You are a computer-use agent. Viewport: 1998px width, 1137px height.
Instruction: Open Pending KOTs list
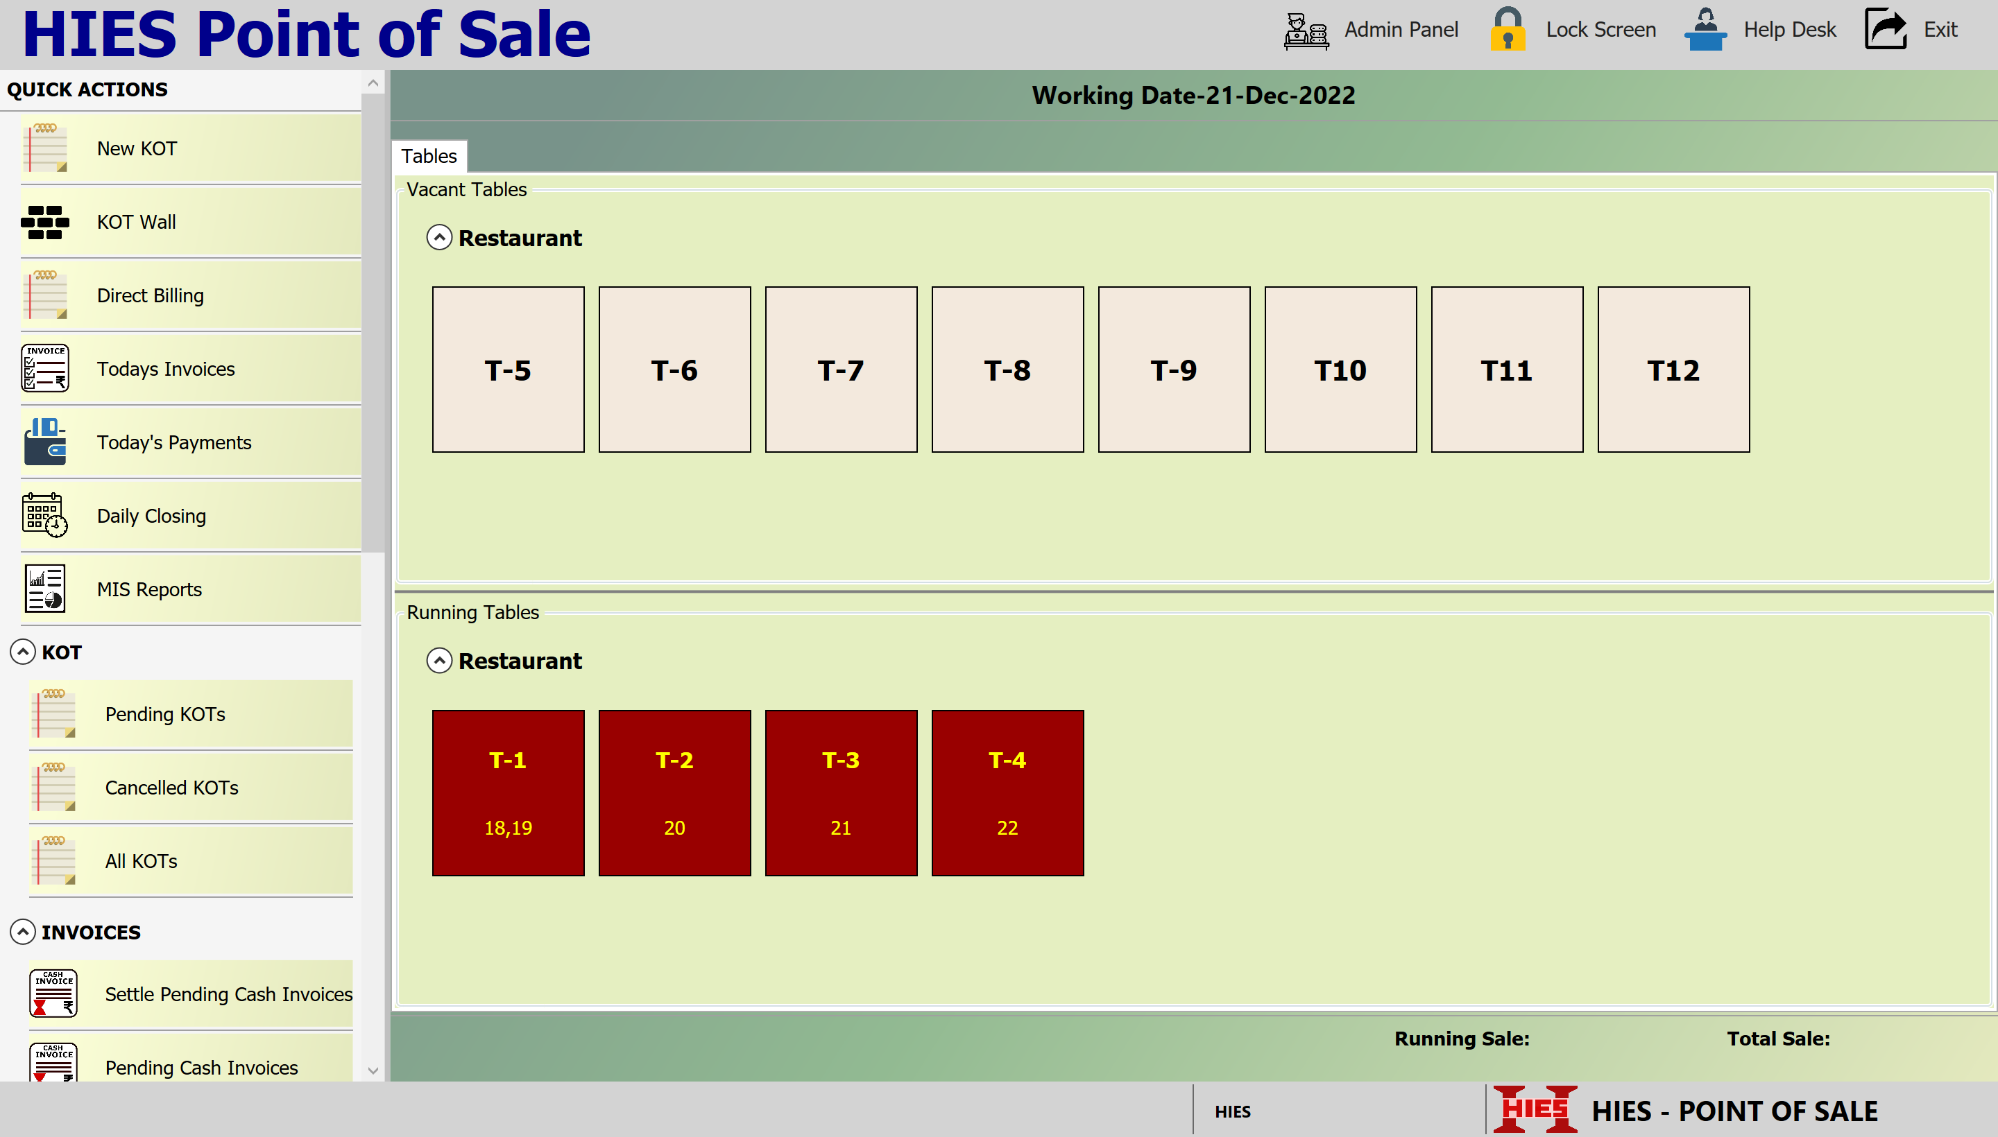pos(165,714)
